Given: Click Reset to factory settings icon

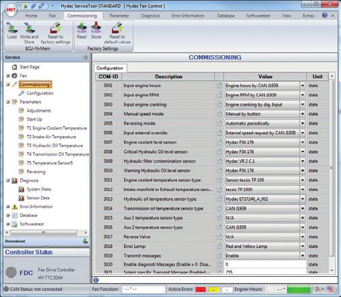Looking at the screenshot, I should coord(56,27).
